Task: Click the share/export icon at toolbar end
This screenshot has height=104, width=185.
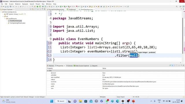Action: click(128, 7)
